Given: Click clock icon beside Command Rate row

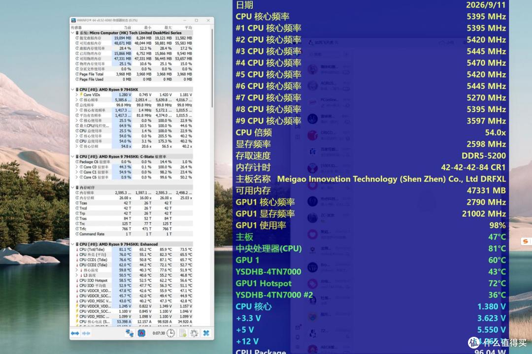Looking at the screenshot, I should (77, 234).
